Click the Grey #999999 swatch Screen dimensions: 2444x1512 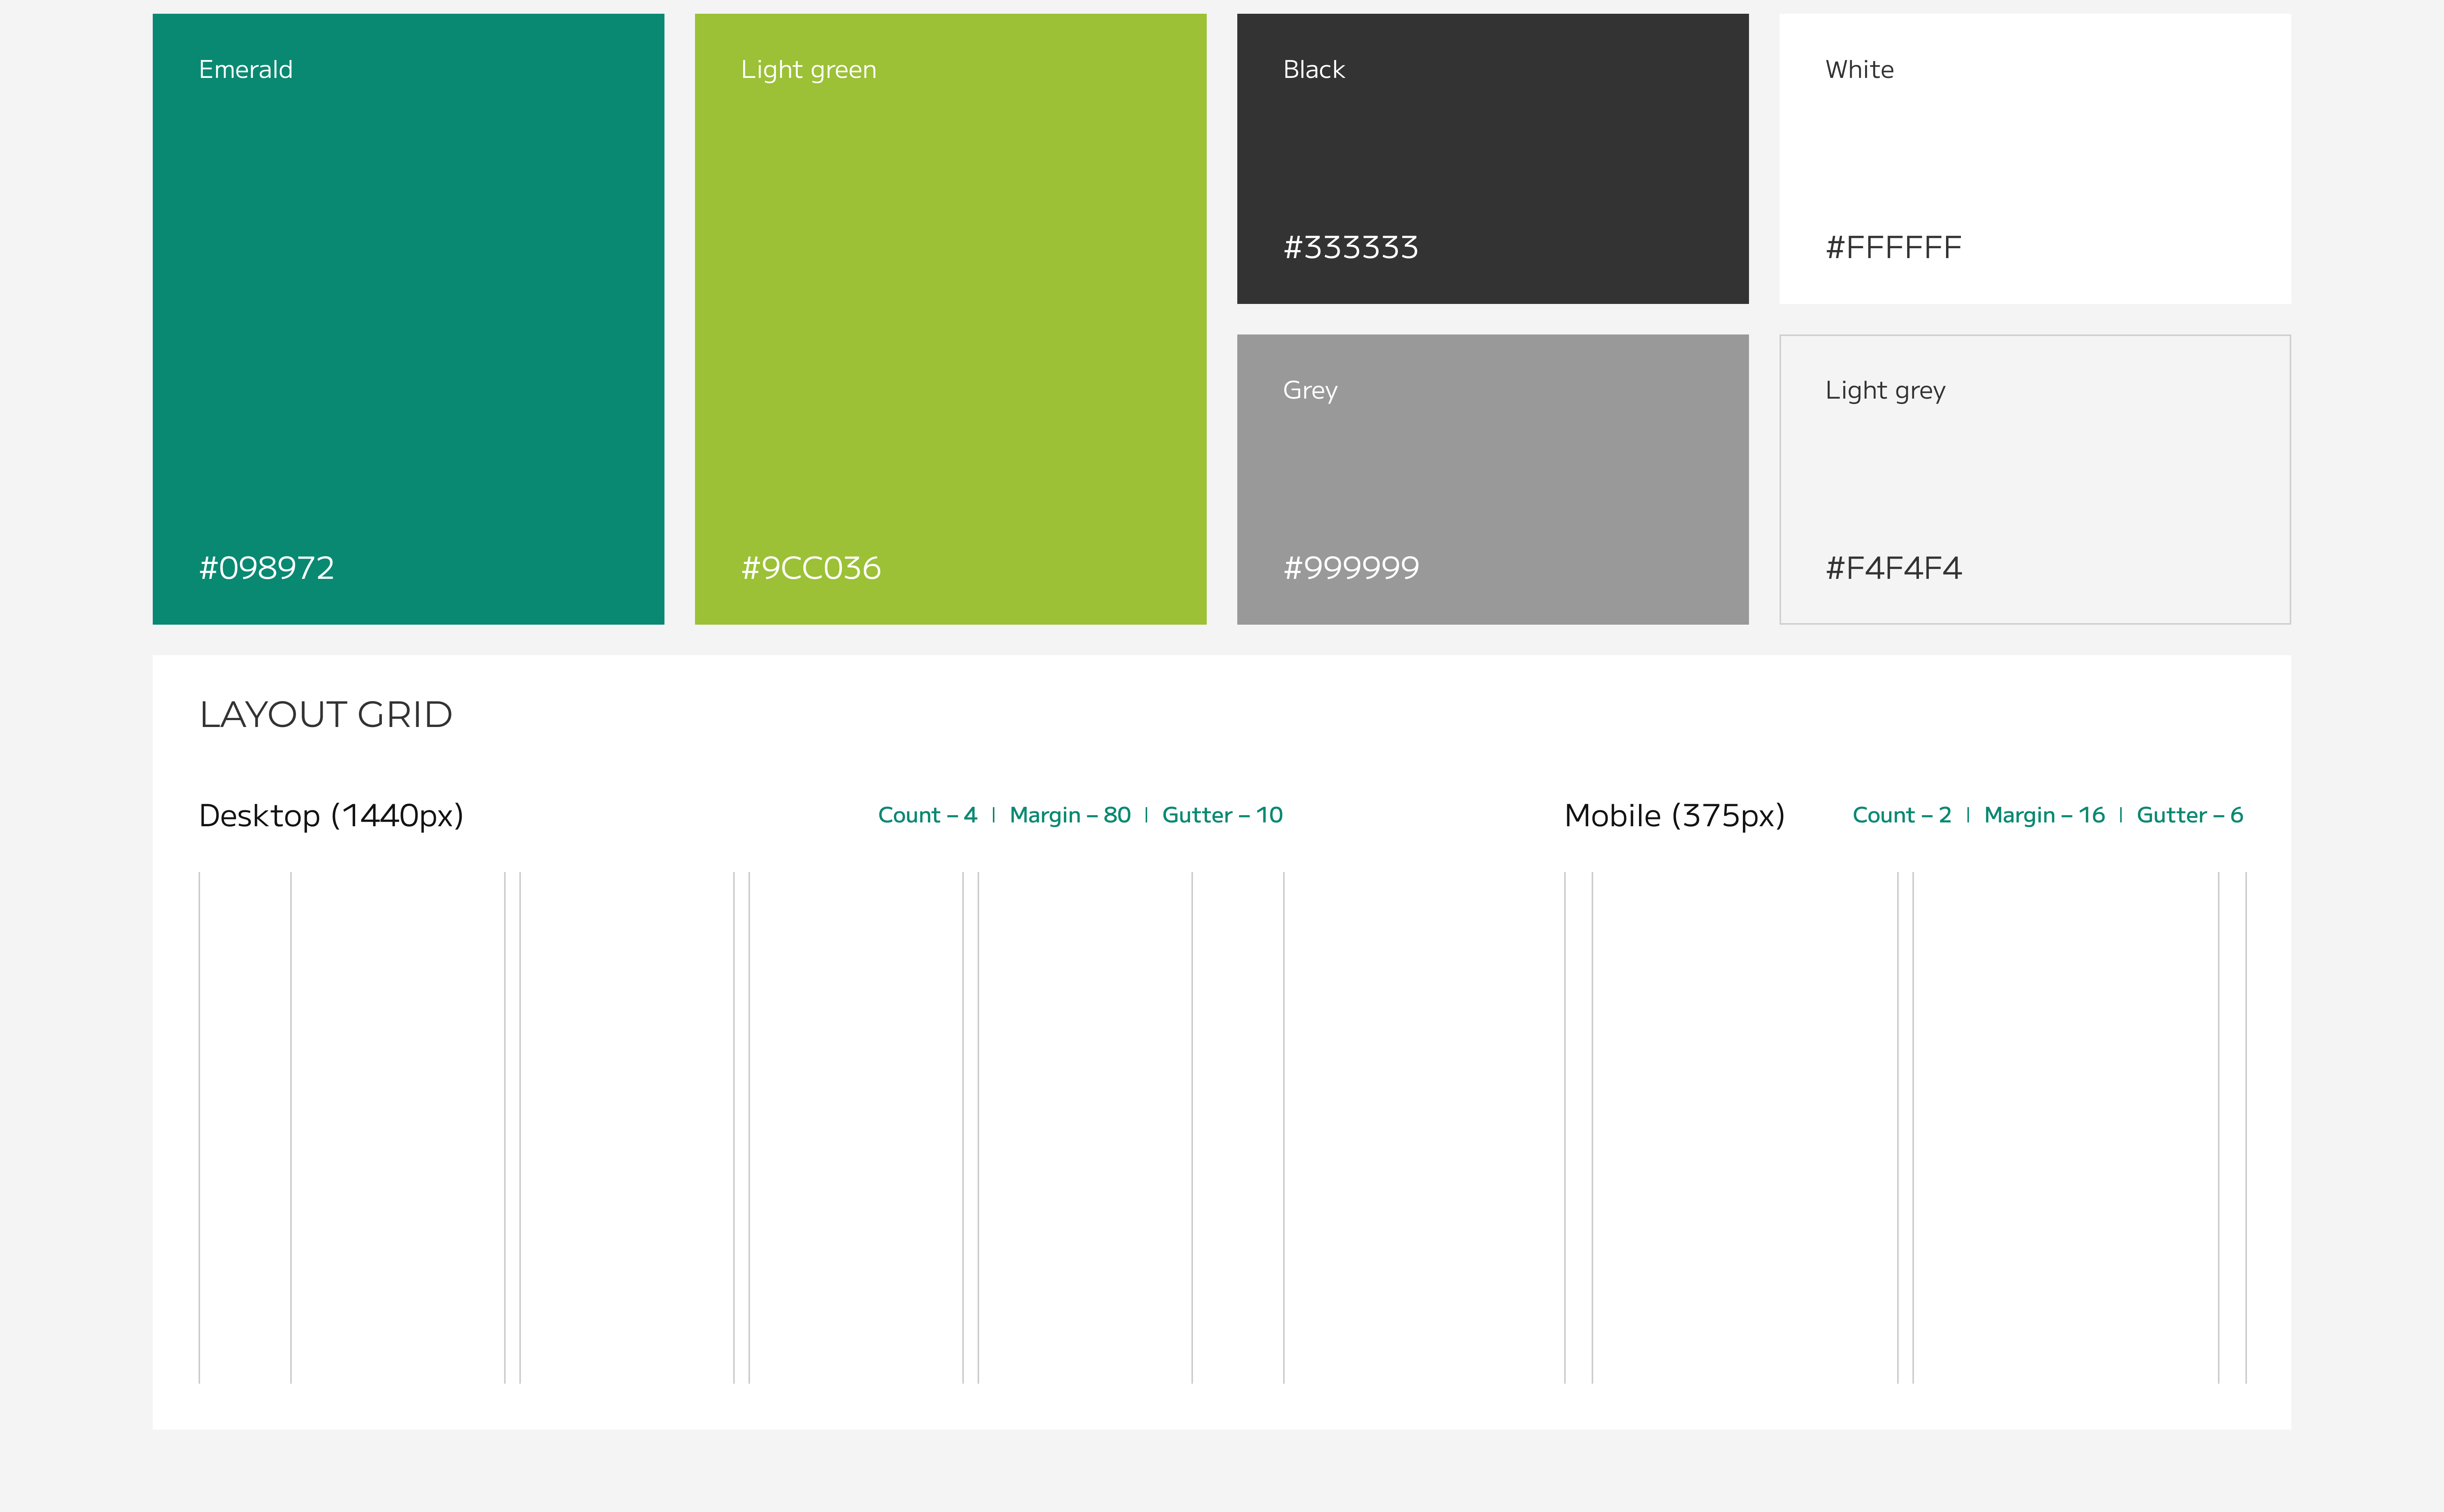[1492, 479]
